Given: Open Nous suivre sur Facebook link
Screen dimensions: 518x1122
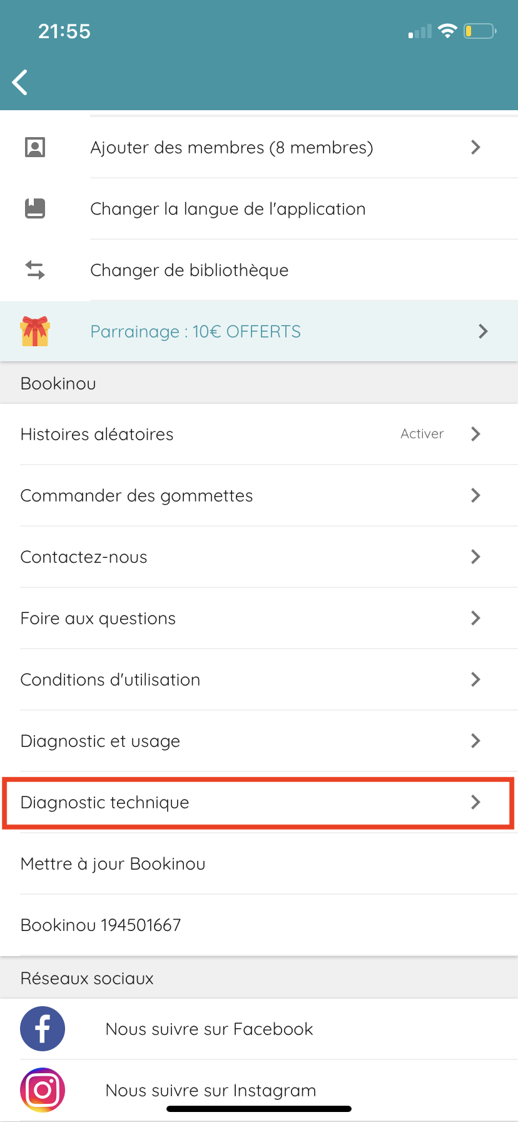Looking at the screenshot, I should (209, 1029).
